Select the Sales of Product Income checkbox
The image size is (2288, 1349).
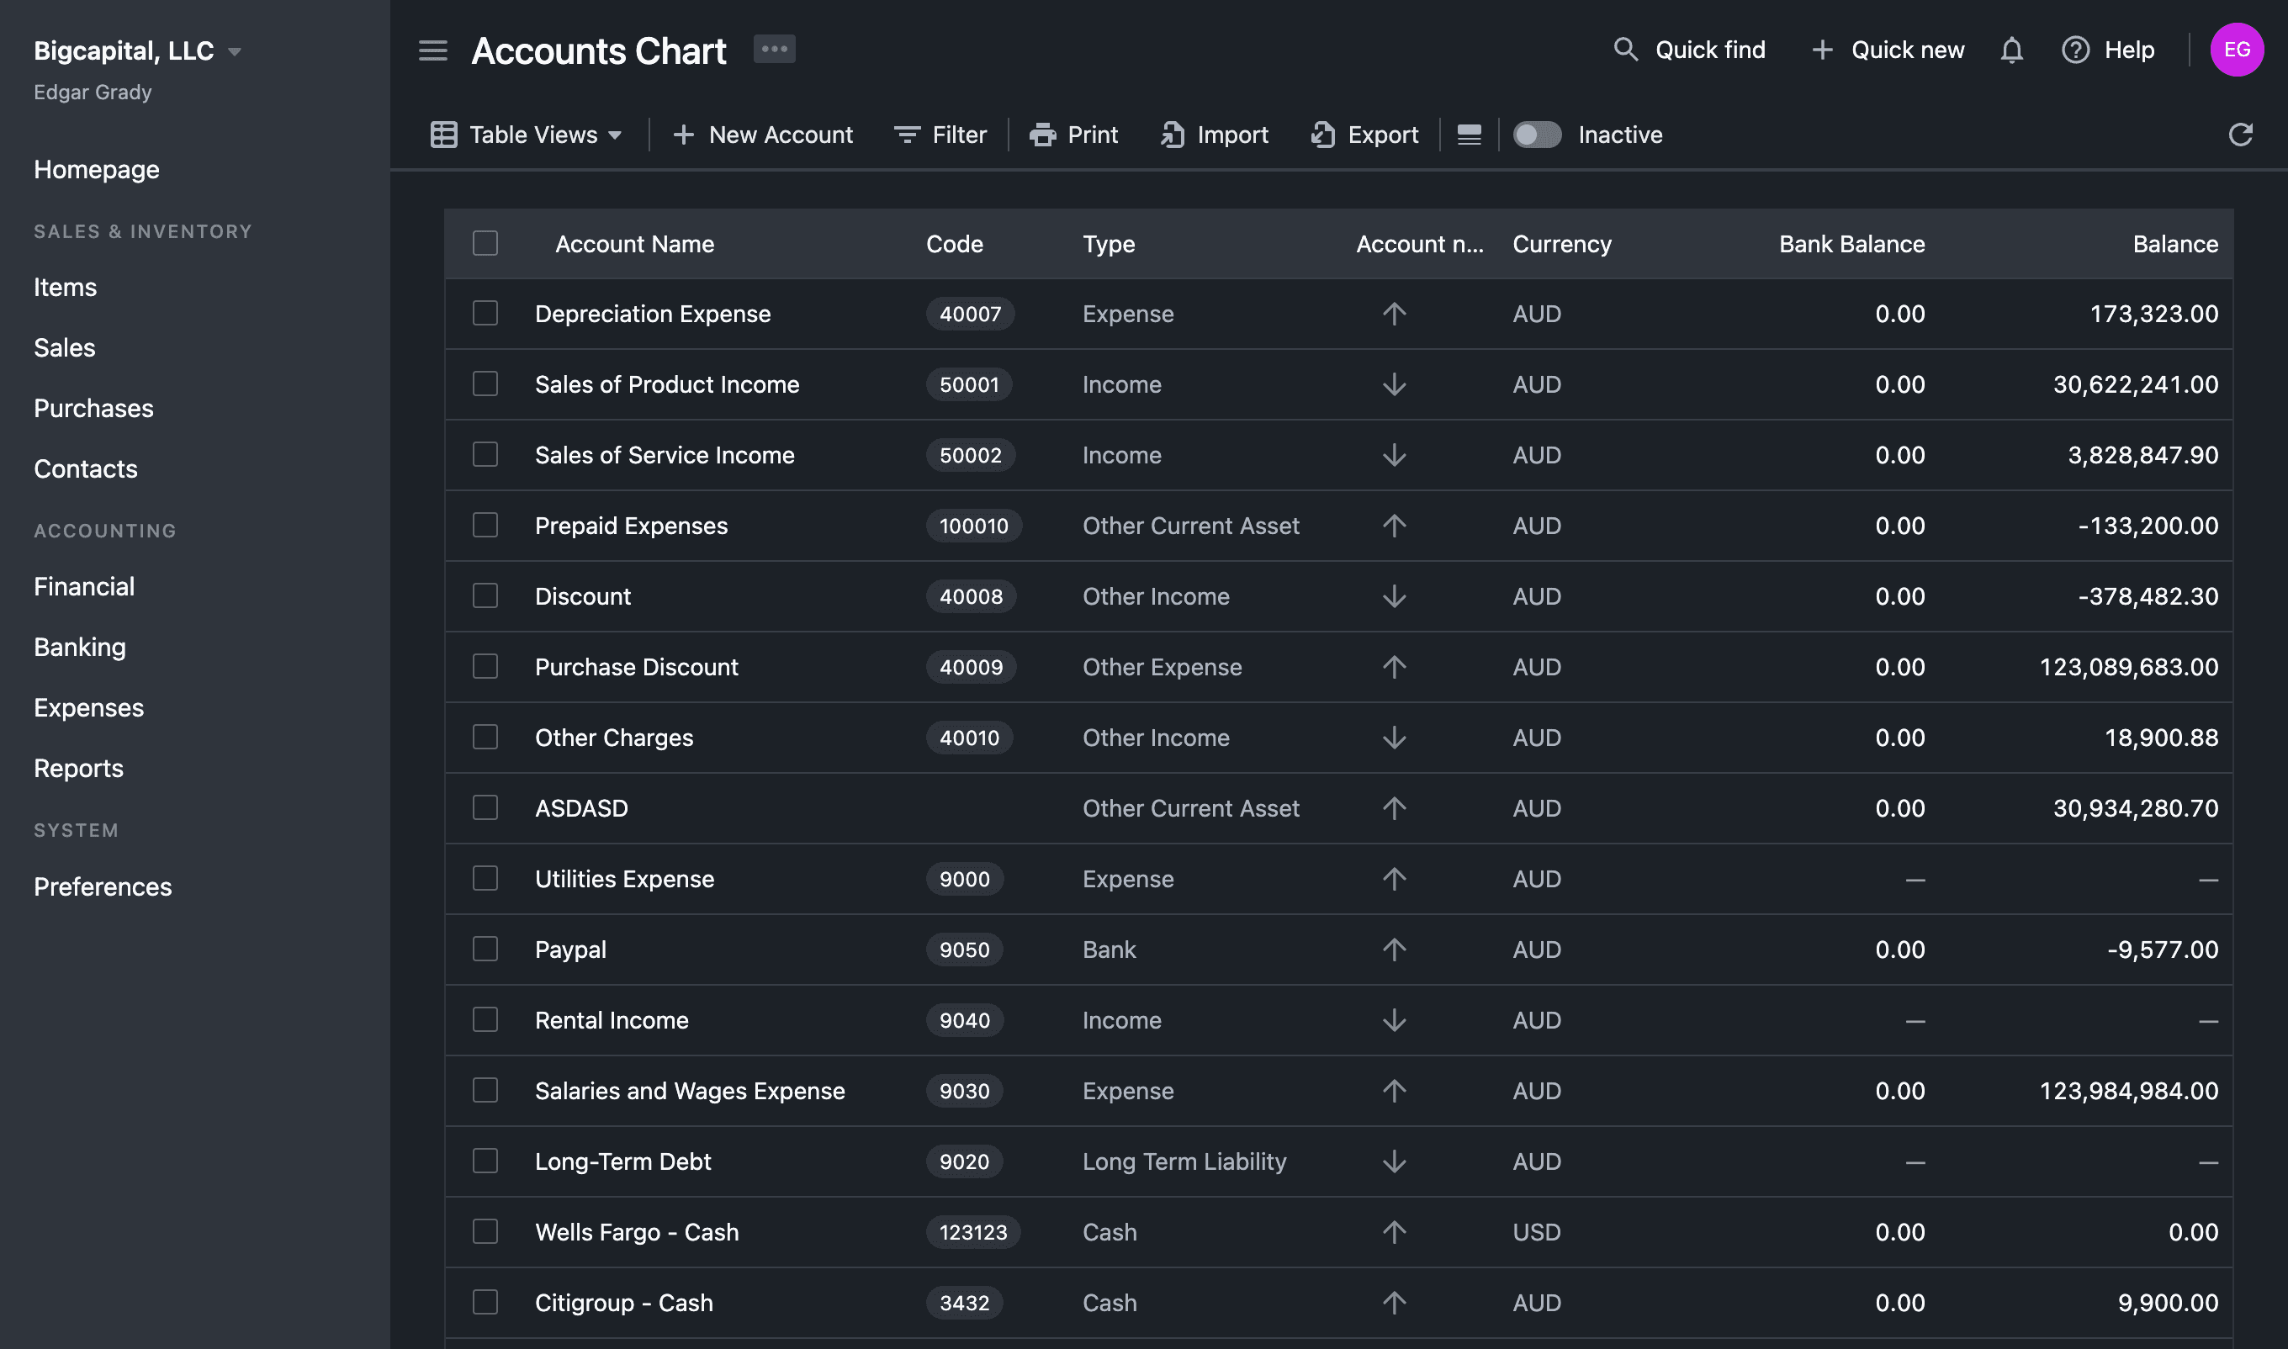[485, 384]
